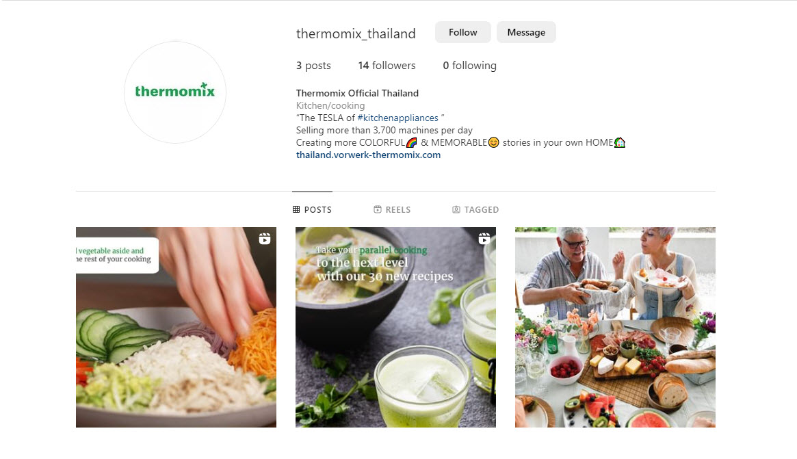Click the Follow button
The image size is (797, 459).
tap(462, 33)
